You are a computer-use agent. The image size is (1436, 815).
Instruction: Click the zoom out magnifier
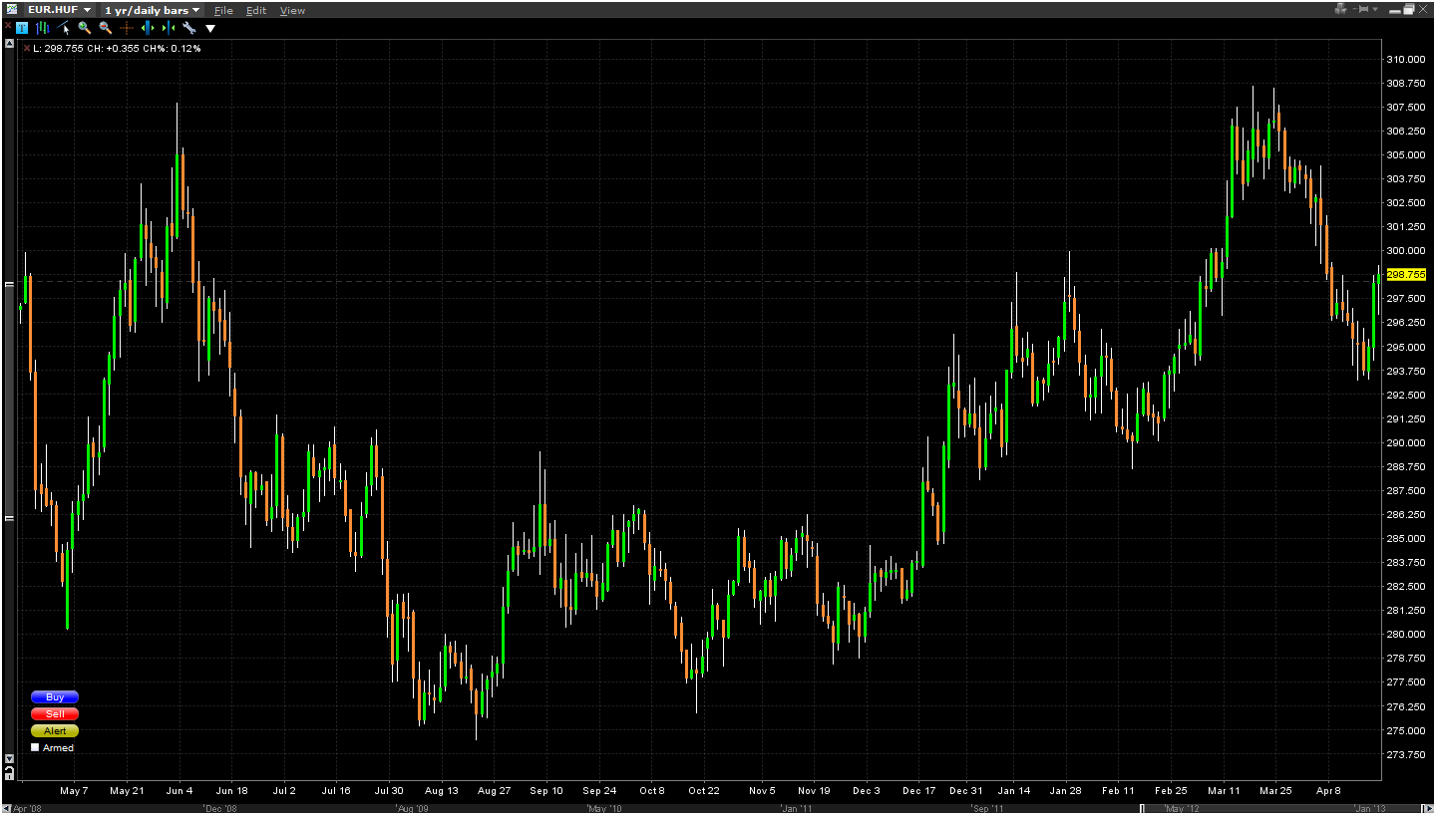[x=106, y=28]
